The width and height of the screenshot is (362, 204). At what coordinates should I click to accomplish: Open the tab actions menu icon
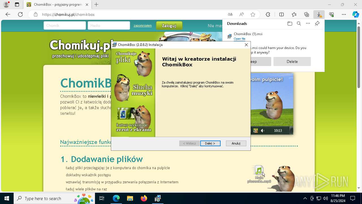pos(17,5)
